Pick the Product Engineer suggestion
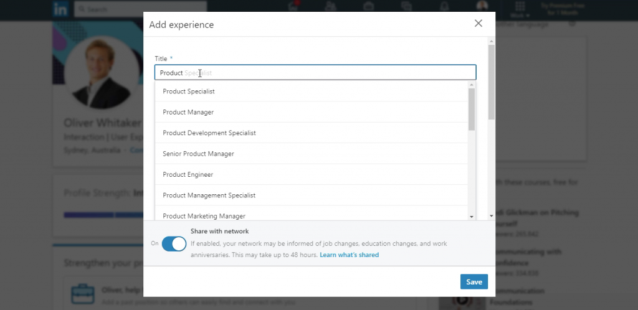638x310 pixels. (x=312, y=174)
